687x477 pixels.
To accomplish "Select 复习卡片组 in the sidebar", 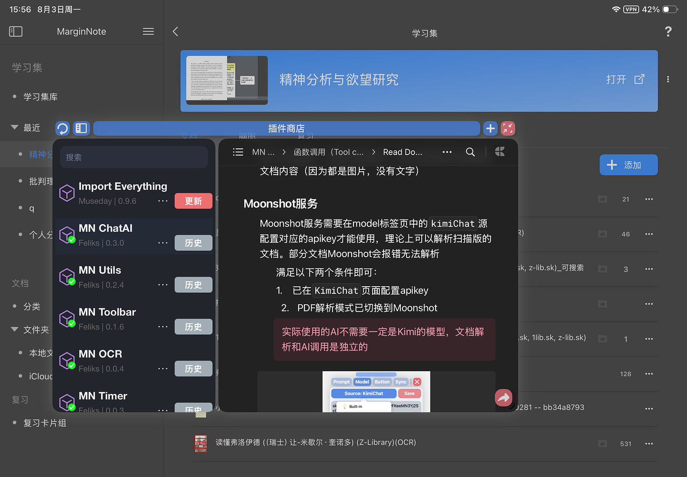I will click(x=45, y=423).
